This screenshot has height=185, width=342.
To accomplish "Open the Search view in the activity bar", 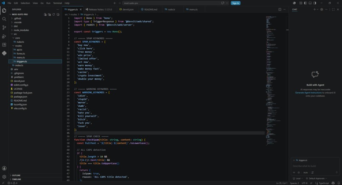I will click(4, 19).
